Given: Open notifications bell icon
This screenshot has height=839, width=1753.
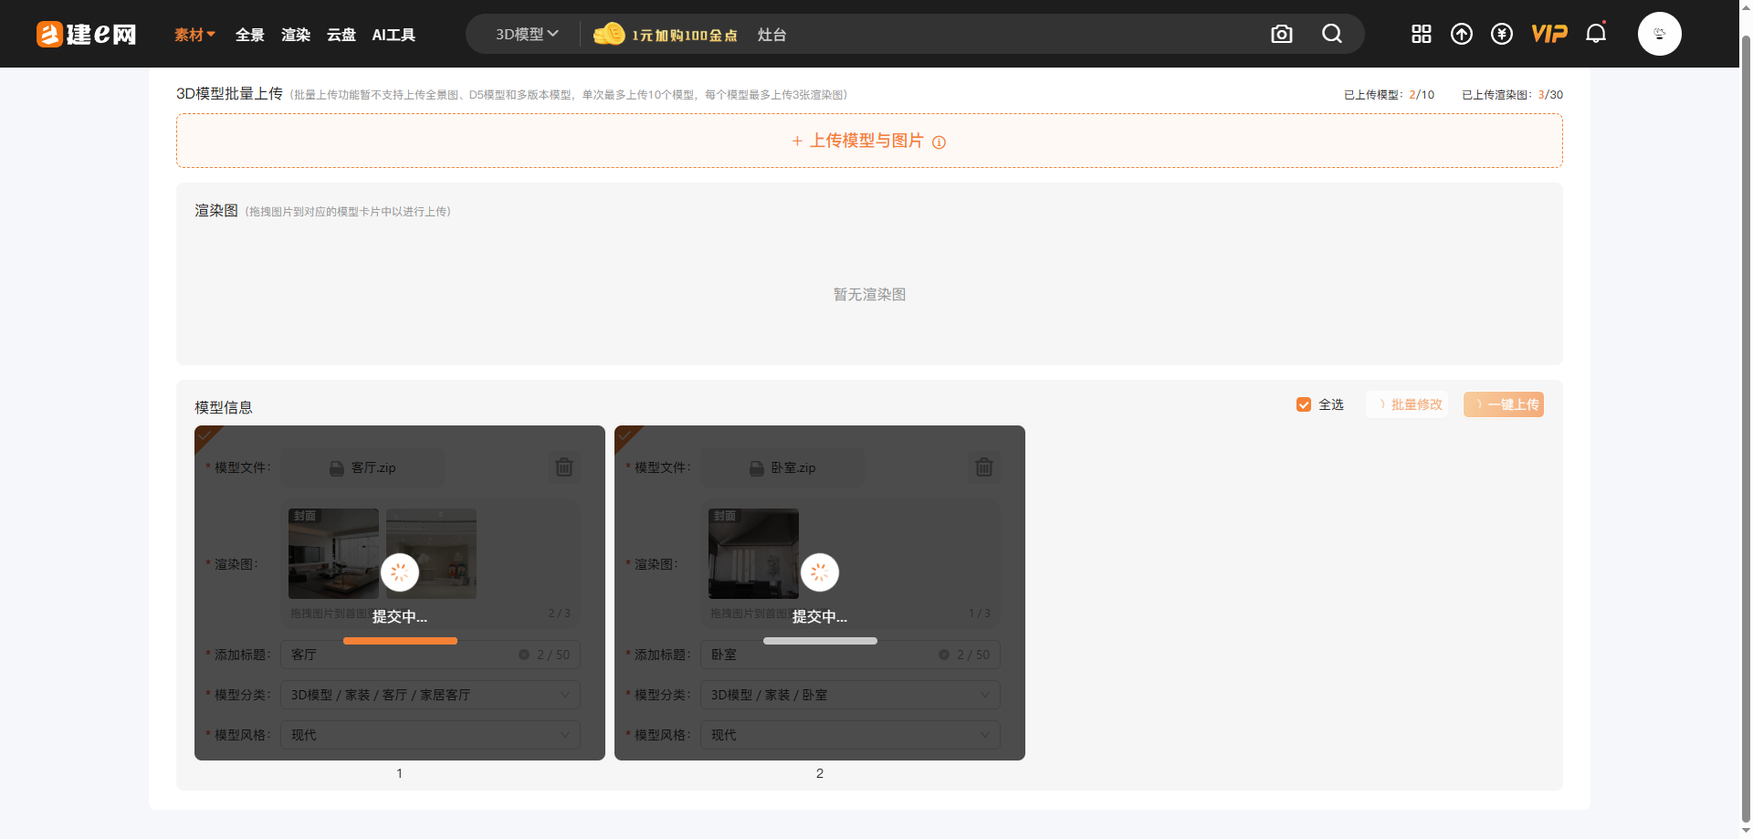Looking at the screenshot, I should [1595, 35].
